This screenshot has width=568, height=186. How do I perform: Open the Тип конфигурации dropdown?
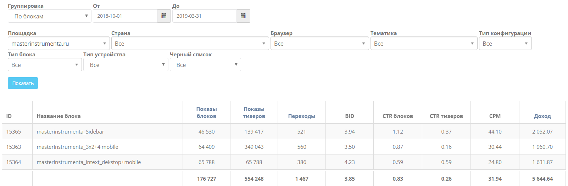[x=505, y=44]
